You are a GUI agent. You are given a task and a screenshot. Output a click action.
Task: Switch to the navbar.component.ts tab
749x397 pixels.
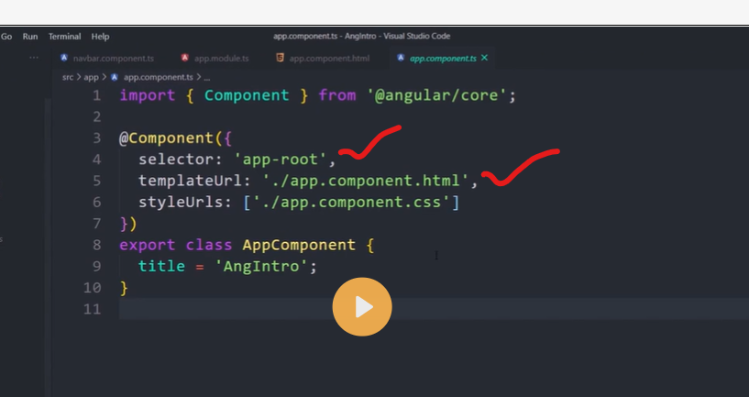pyautogui.click(x=114, y=58)
